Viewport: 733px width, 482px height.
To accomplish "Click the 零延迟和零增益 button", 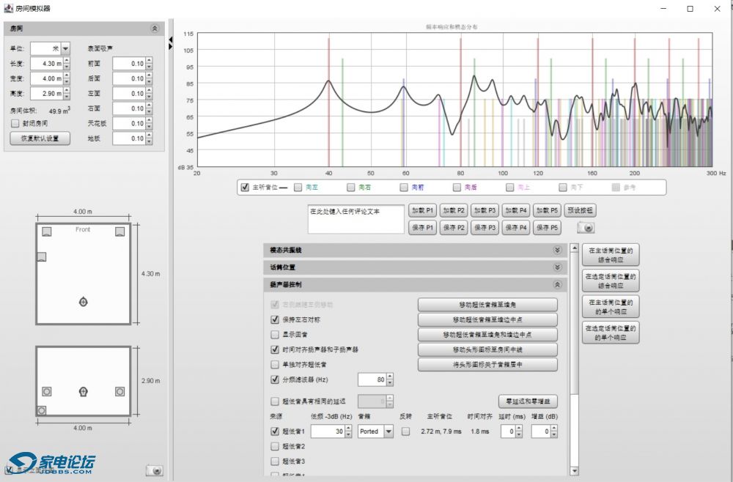I will click(x=528, y=401).
